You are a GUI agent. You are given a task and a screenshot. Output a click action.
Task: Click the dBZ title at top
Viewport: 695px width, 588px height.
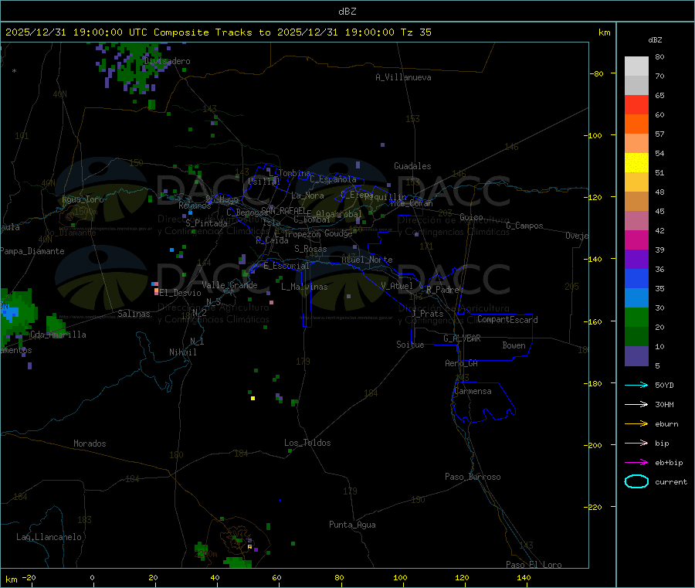[347, 12]
